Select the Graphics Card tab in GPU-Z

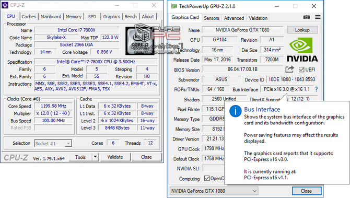[x=185, y=17]
